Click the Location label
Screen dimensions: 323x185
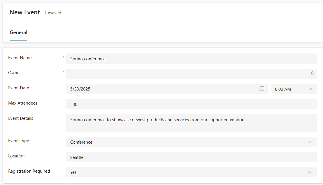pyautogui.click(x=16, y=156)
